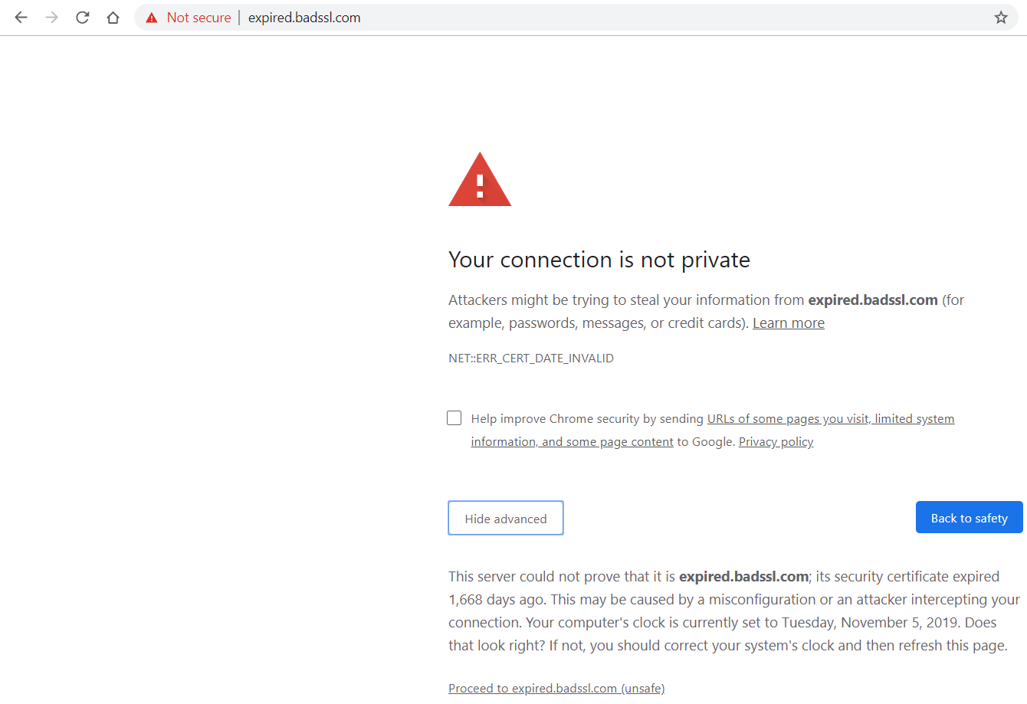Reload the page with the refresh icon
Image resolution: width=1027 pixels, height=704 pixels.
click(x=82, y=18)
